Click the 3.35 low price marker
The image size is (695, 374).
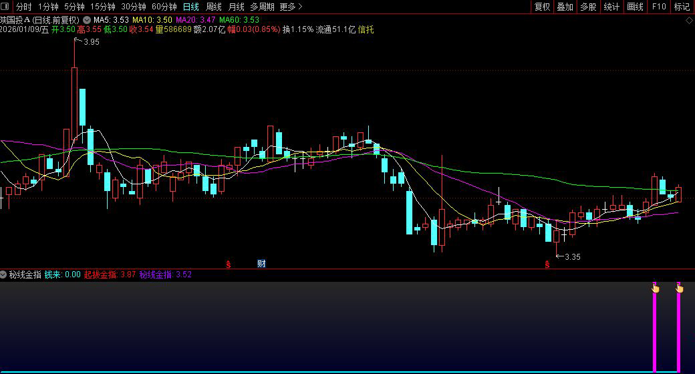point(573,257)
